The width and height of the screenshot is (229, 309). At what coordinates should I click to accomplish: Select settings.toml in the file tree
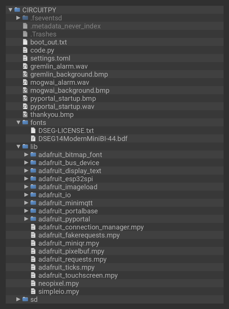click(x=50, y=58)
